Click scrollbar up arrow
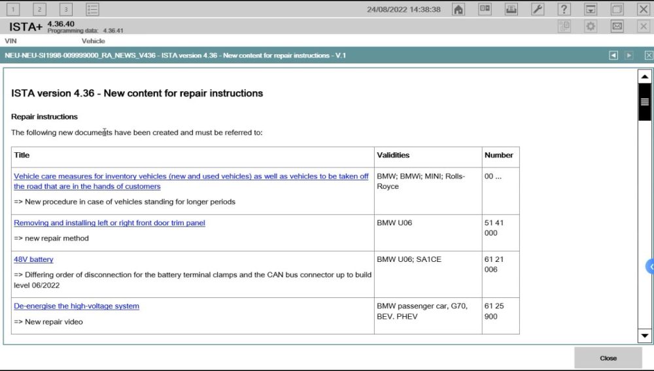 (644, 76)
